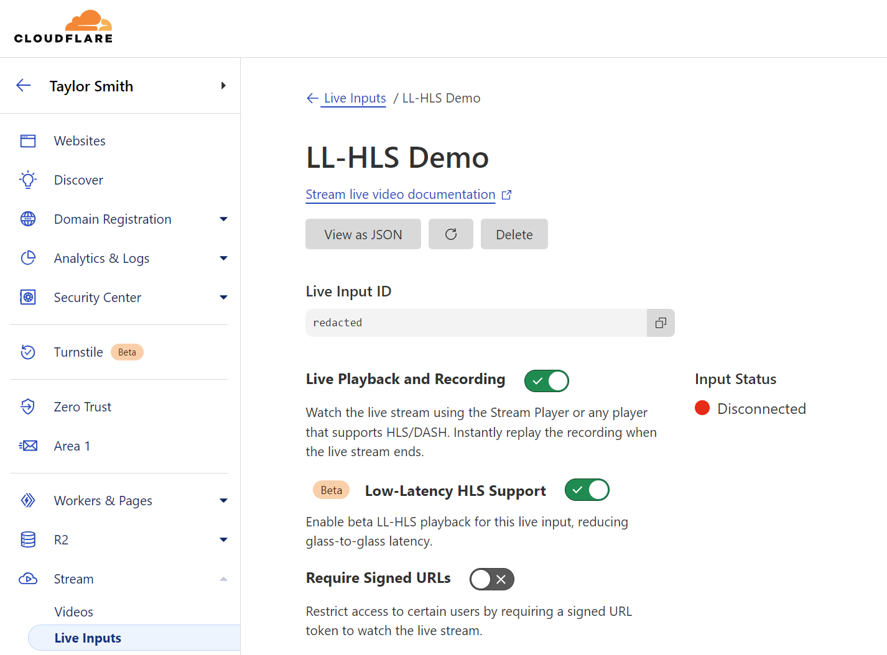Open Videos under Stream
Image resolution: width=887 pixels, height=655 pixels.
73,611
